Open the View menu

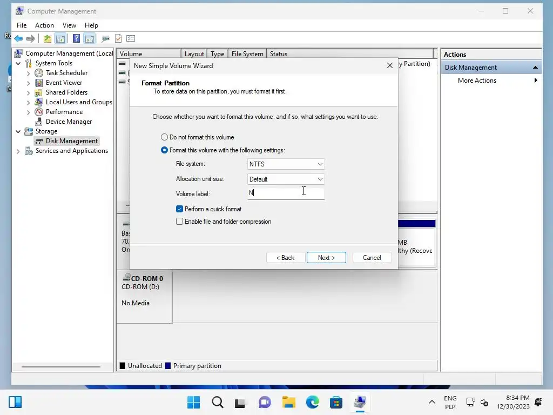69,25
